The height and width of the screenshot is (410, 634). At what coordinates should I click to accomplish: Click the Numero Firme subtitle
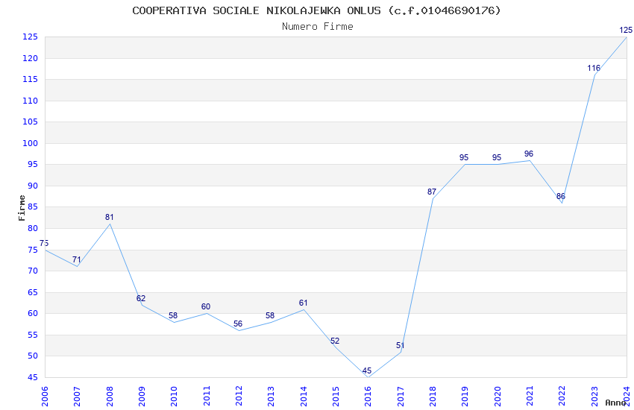pos(318,26)
